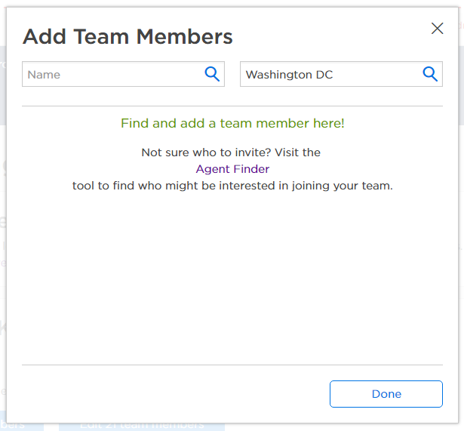The image size is (464, 431).
Task: Click the empty results area of the dialog
Action: click(x=232, y=279)
